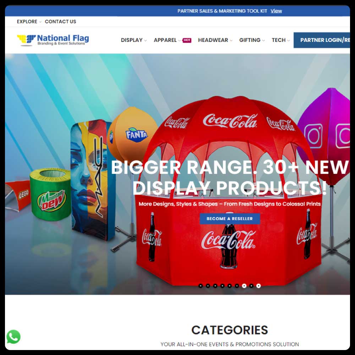
Task: Select the first carousel slide dot
Action: click(x=201, y=286)
